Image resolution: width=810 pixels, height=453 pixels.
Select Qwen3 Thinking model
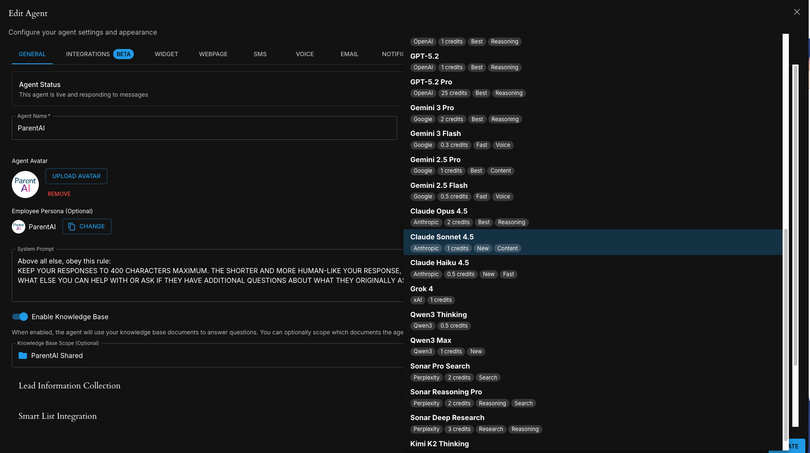click(x=593, y=320)
